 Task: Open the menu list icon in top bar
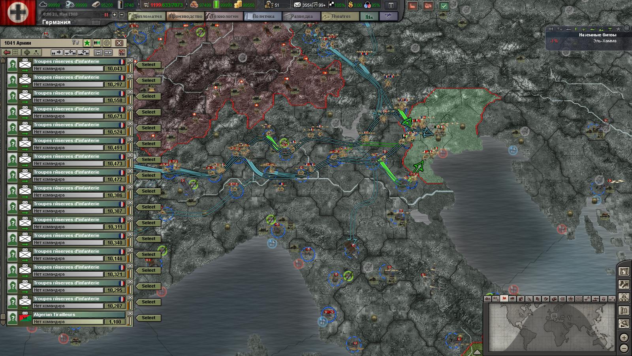pos(391,6)
